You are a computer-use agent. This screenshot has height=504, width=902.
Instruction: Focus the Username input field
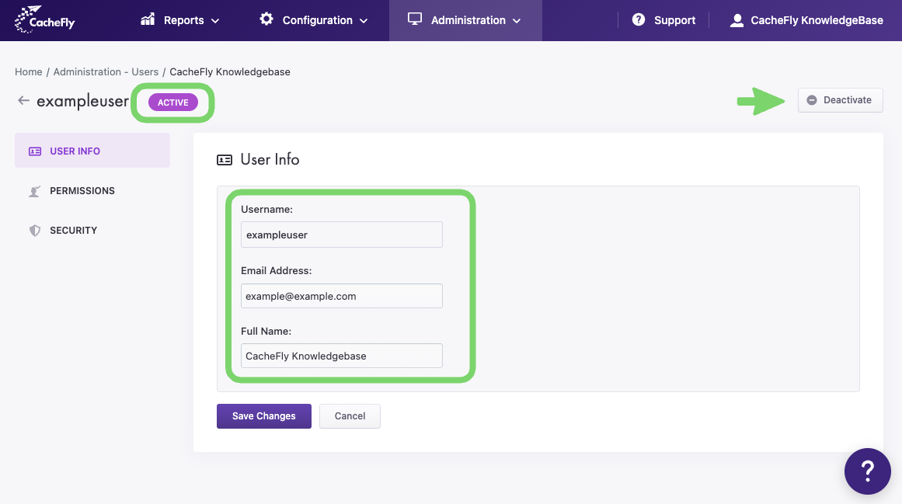tap(342, 235)
